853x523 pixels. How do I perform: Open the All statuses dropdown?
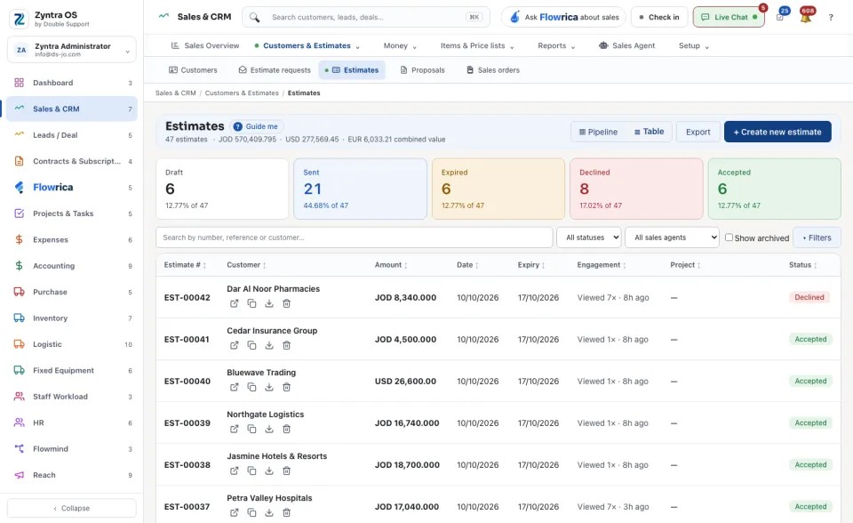[588, 237]
